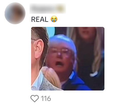Click the blurred username above the comment
122x107 pixels.
coord(48,8)
